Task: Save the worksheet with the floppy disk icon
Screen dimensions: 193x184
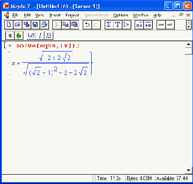Action: [36, 25]
